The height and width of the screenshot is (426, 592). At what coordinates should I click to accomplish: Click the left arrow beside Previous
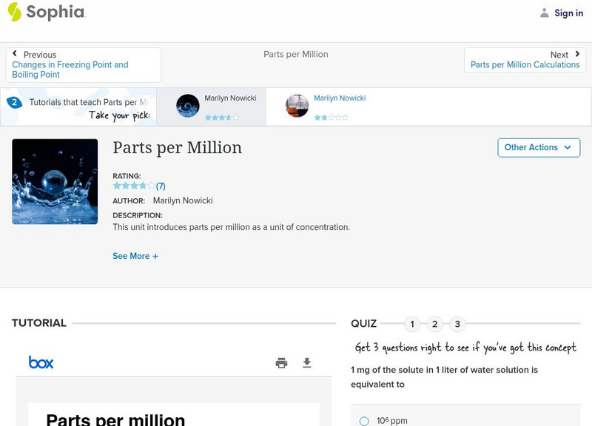click(16, 54)
